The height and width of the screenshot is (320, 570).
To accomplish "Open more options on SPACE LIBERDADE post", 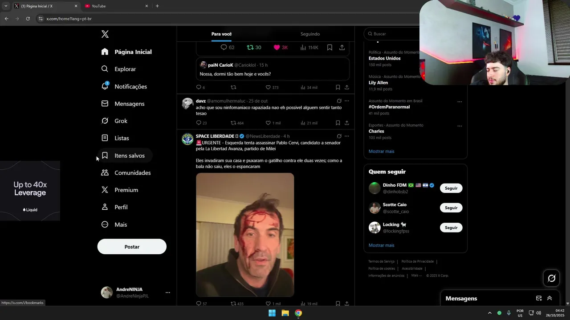I will click(346, 136).
